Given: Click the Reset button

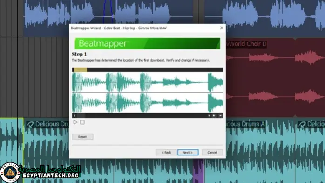Looking at the screenshot, I should pos(82,137).
